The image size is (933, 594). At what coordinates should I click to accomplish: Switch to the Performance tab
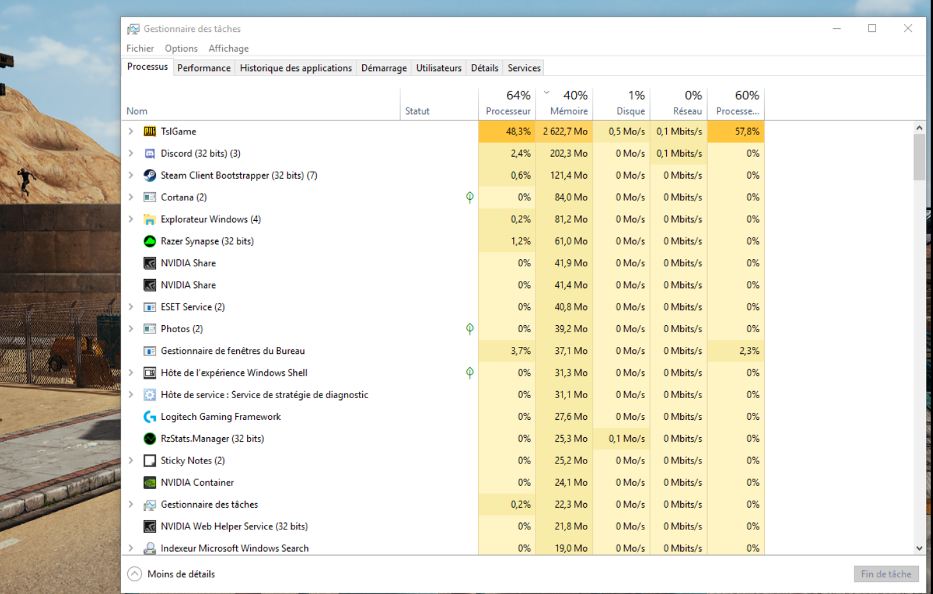coord(203,68)
